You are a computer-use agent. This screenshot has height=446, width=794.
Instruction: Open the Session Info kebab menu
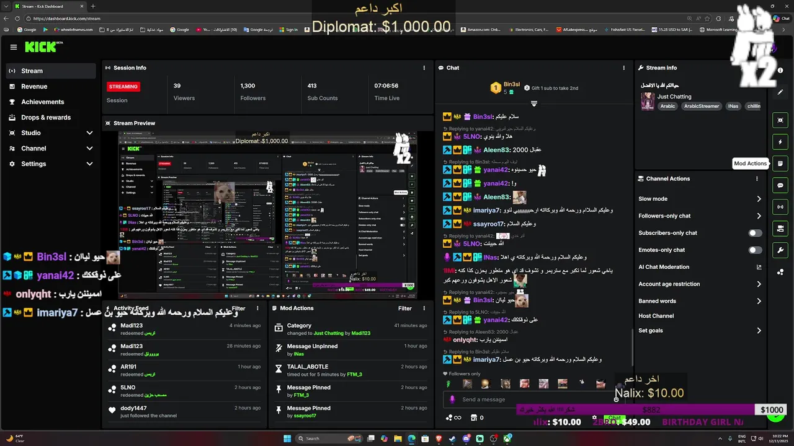424,68
